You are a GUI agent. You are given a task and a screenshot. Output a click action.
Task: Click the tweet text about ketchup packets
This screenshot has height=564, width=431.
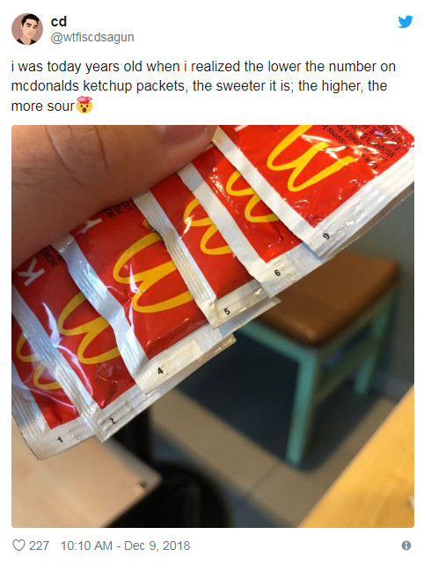tap(204, 86)
